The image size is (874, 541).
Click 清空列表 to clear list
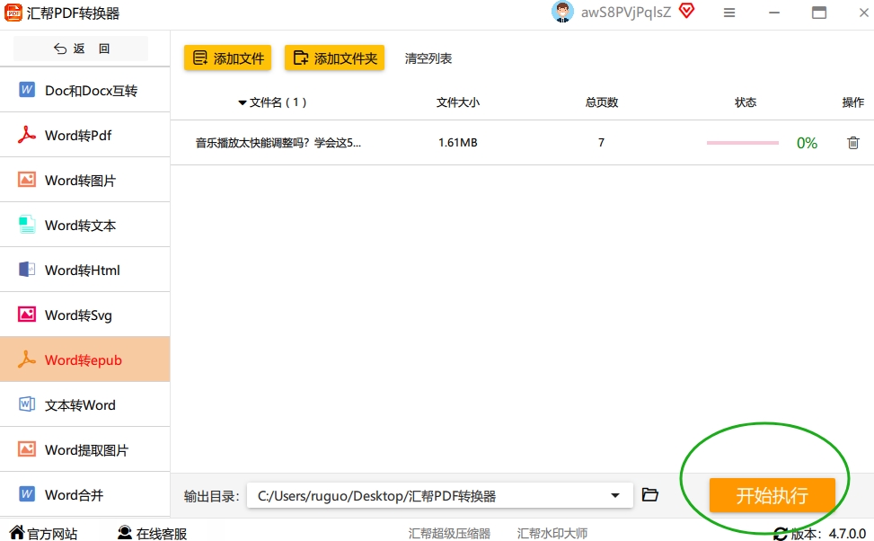(x=428, y=58)
